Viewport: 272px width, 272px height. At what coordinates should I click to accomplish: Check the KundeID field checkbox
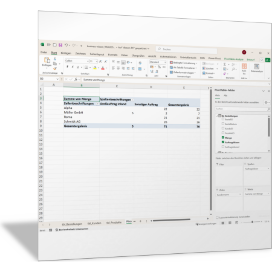[x=223, y=128]
